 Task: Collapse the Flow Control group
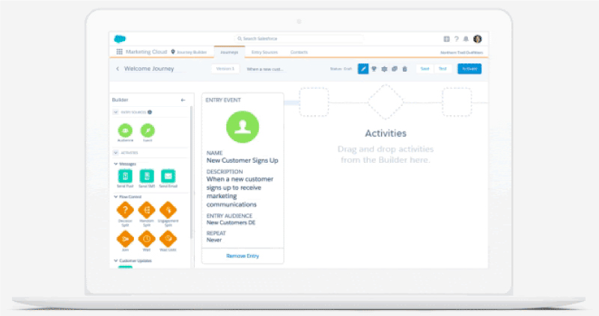tap(116, 196)
